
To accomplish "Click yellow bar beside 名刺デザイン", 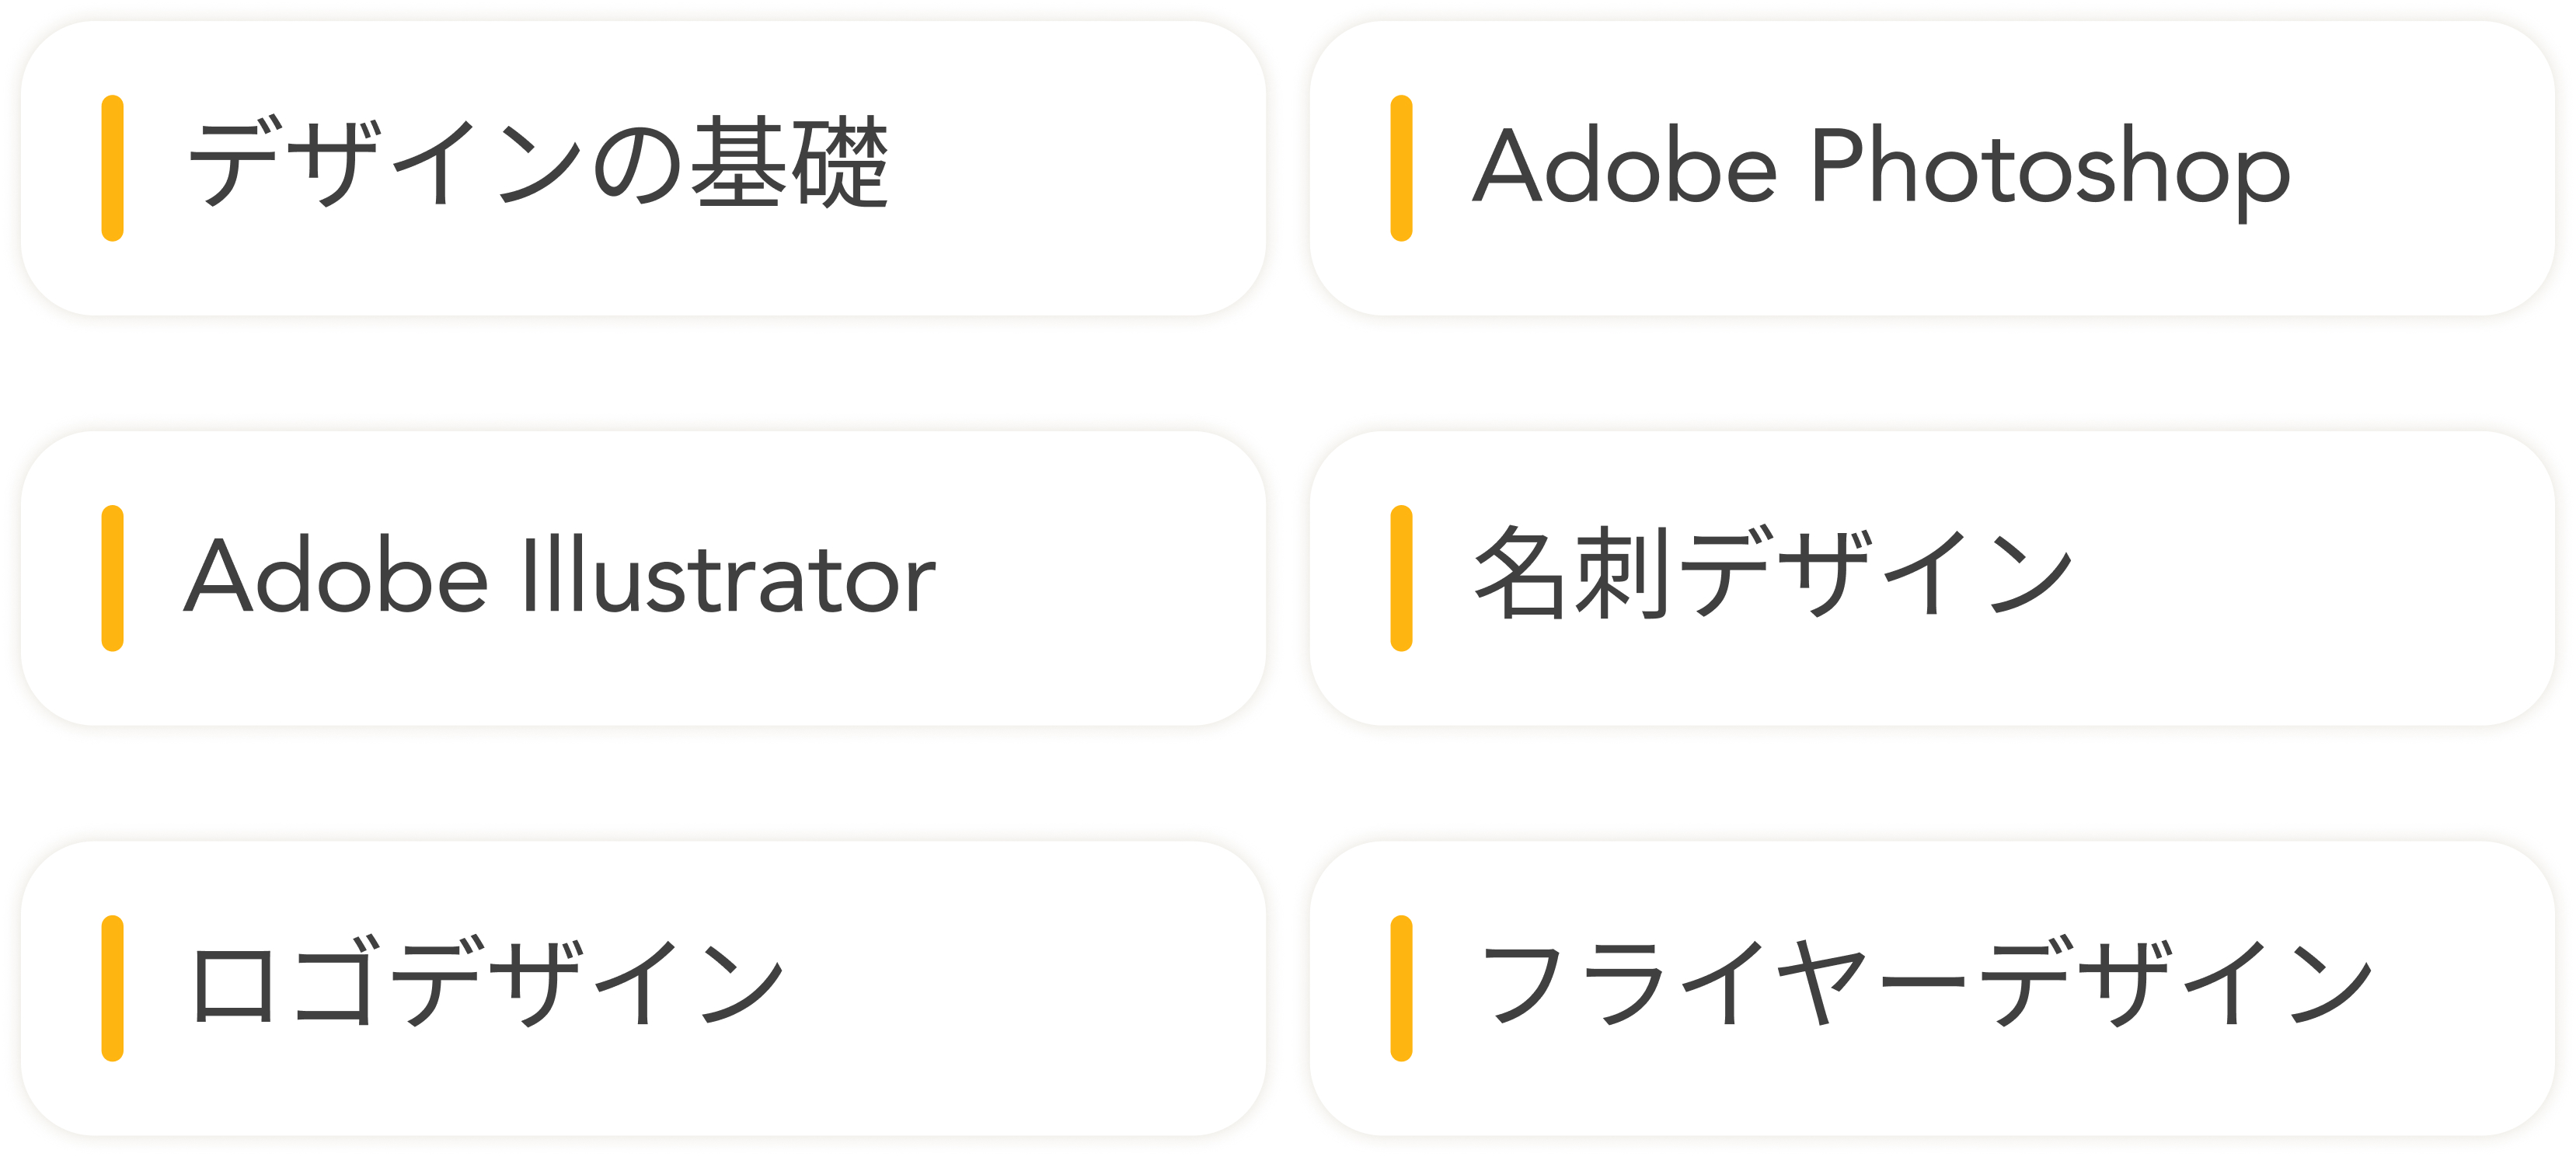I will click(1401, 578).
